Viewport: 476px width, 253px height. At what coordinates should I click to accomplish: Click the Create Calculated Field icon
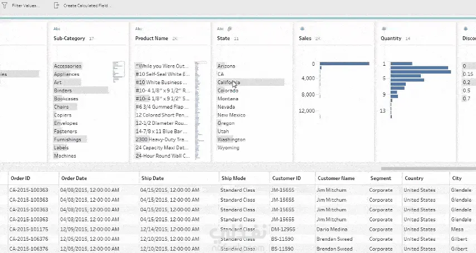coord(56,6)
